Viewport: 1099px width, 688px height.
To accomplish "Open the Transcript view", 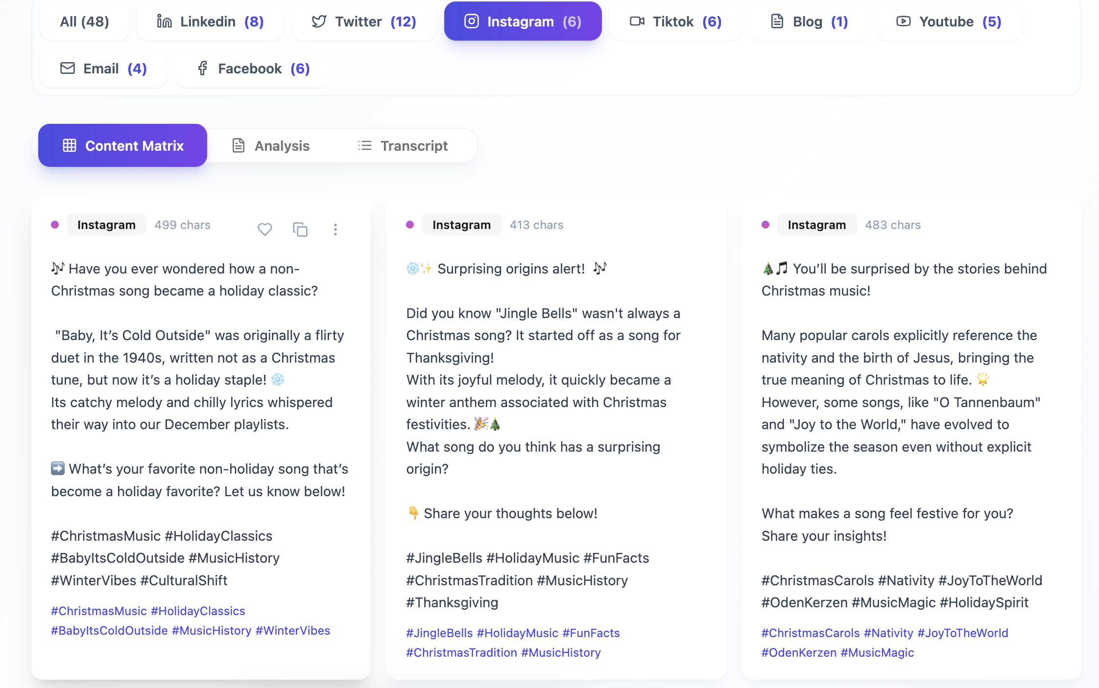I will pos(403,145).
